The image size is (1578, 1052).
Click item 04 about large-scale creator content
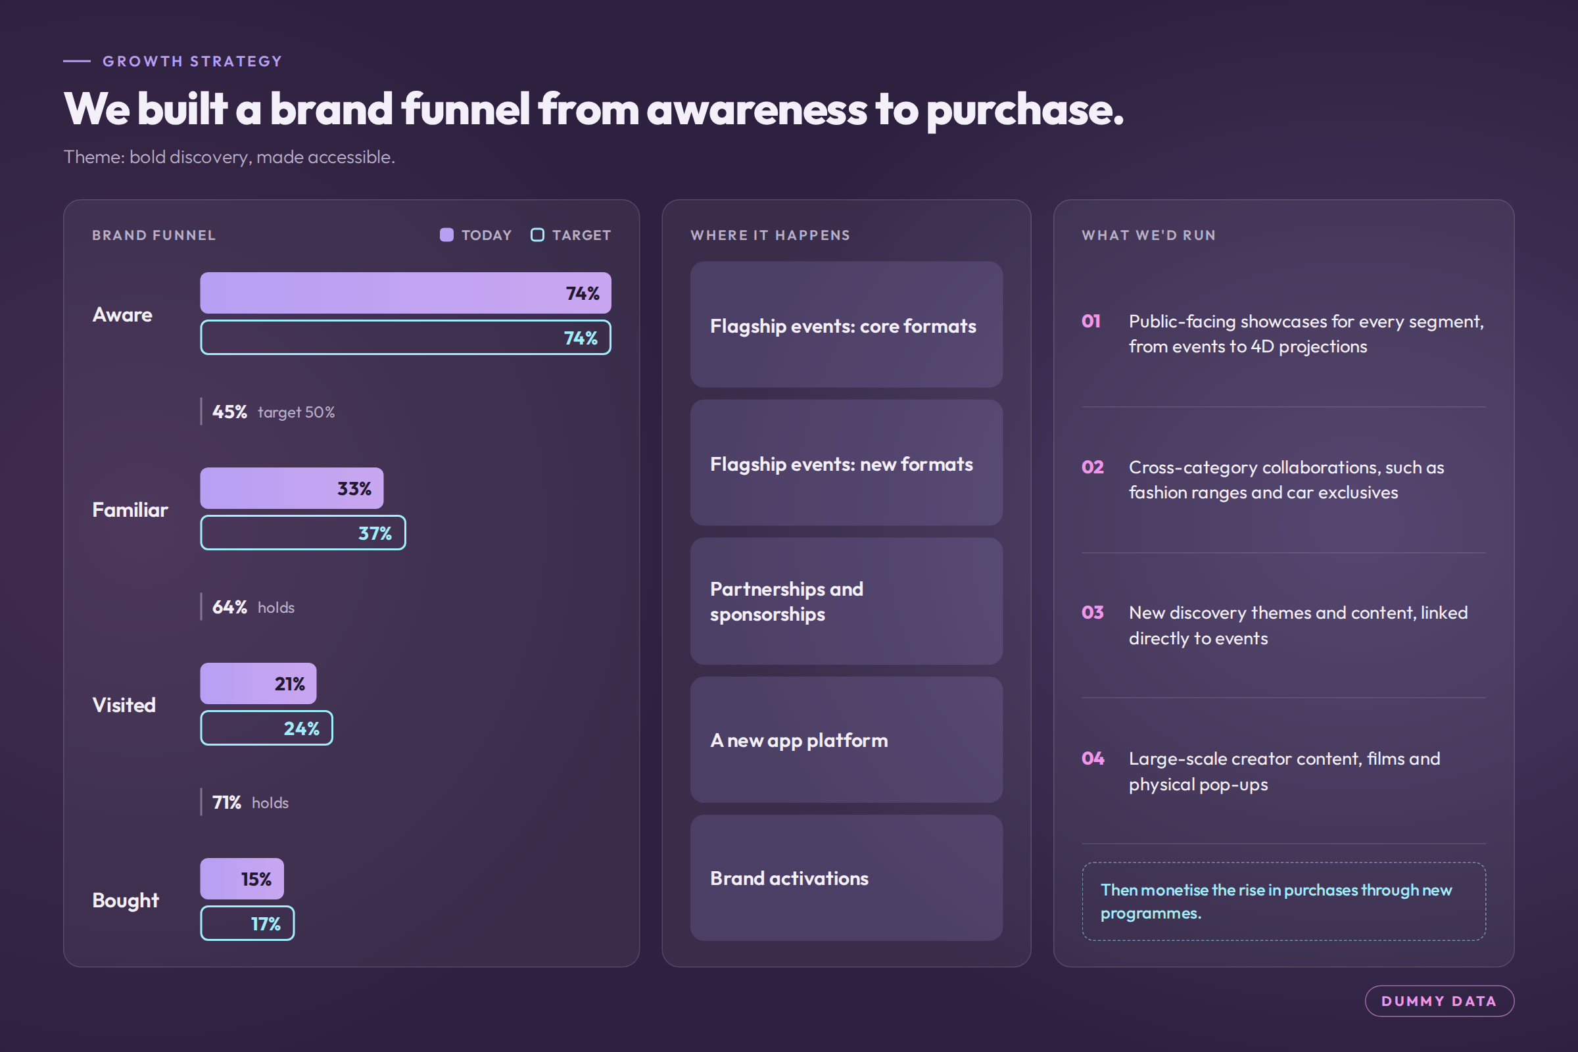click(1283, 771)
